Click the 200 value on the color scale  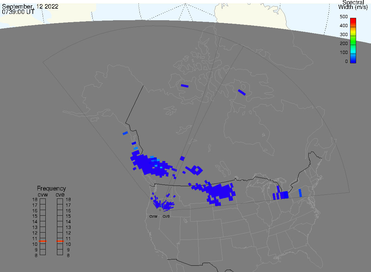(x=344, y=43)
